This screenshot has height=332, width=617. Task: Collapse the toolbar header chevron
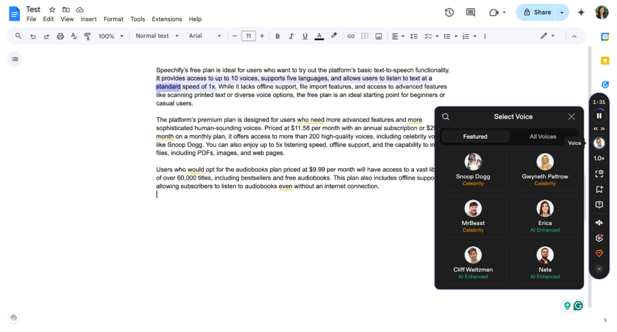coord(574,36)
